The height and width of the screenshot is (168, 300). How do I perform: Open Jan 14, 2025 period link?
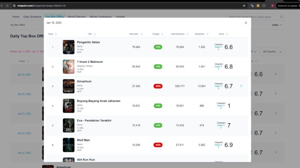click(24, 114)
